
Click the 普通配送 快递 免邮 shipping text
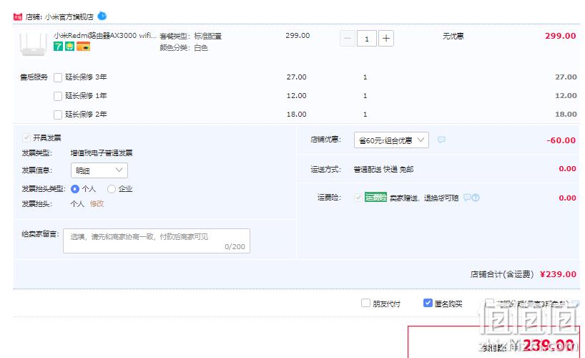coord(383,169)
